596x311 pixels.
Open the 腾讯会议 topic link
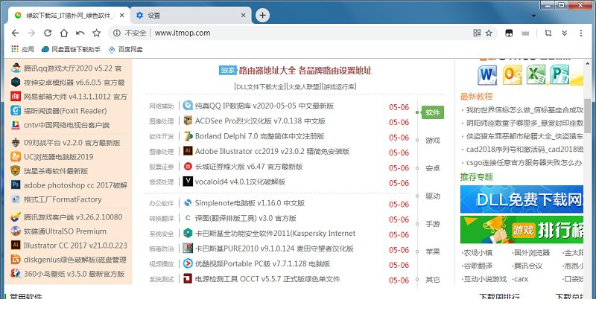(x=527, y=266)
